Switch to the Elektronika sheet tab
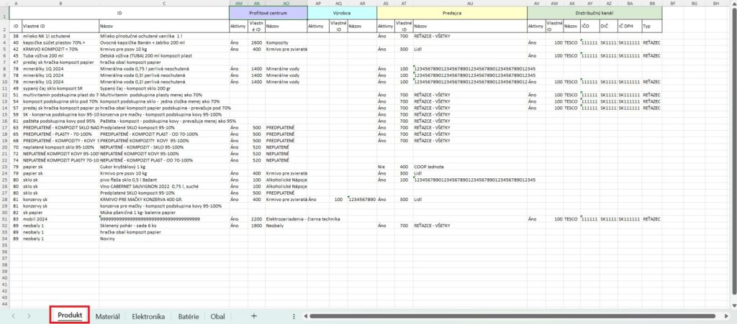The width and height of the screenshot is (737, 324). coord(149,315)
